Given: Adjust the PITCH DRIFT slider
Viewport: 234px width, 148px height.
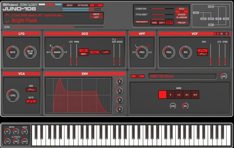Looking at the screenshot, I should pyautogui.click(x=162, y=15).
